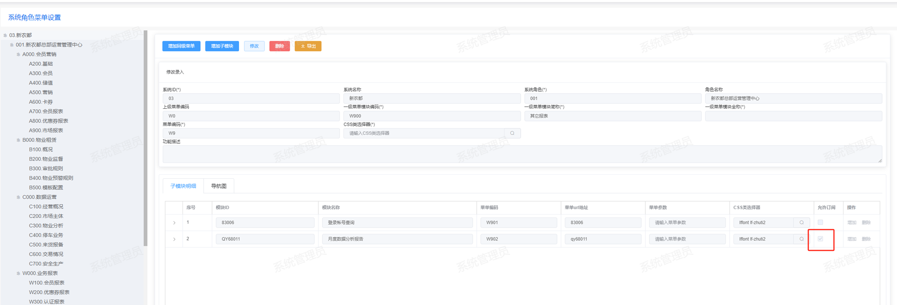Click CSS selector search icon in row 1
This screenshot has height=305, width=897.
[801, 223]
